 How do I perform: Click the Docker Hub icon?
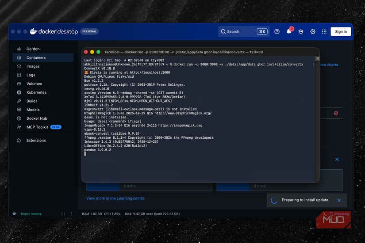click(19, 118)
